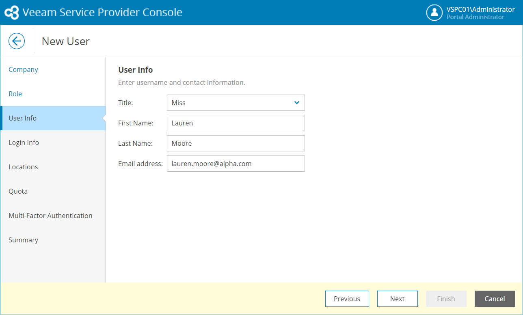Go to the Role step
Screen dimensions: 523x315
[x=53, y=94]
